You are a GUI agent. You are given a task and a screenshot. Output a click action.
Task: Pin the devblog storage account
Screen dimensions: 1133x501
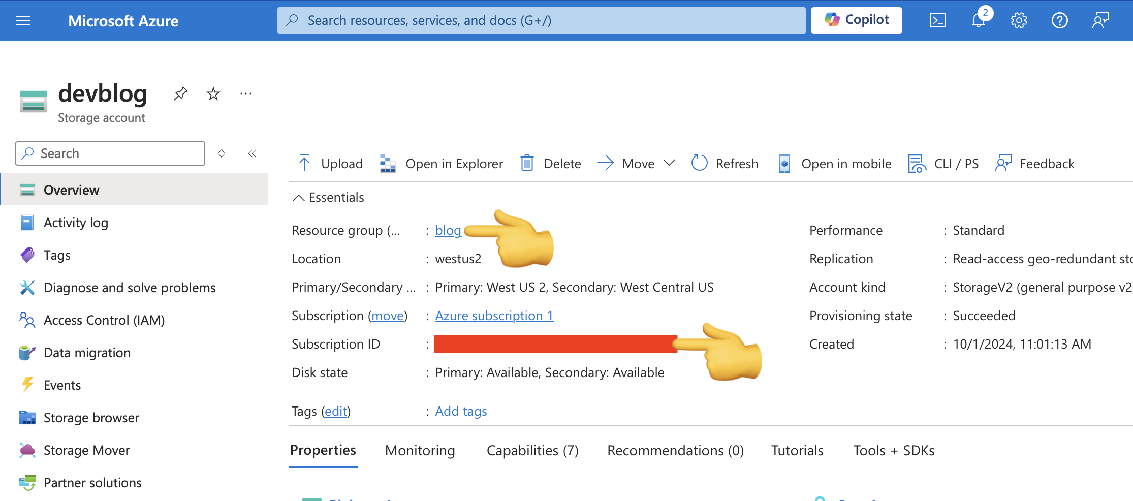pos(180,93)
